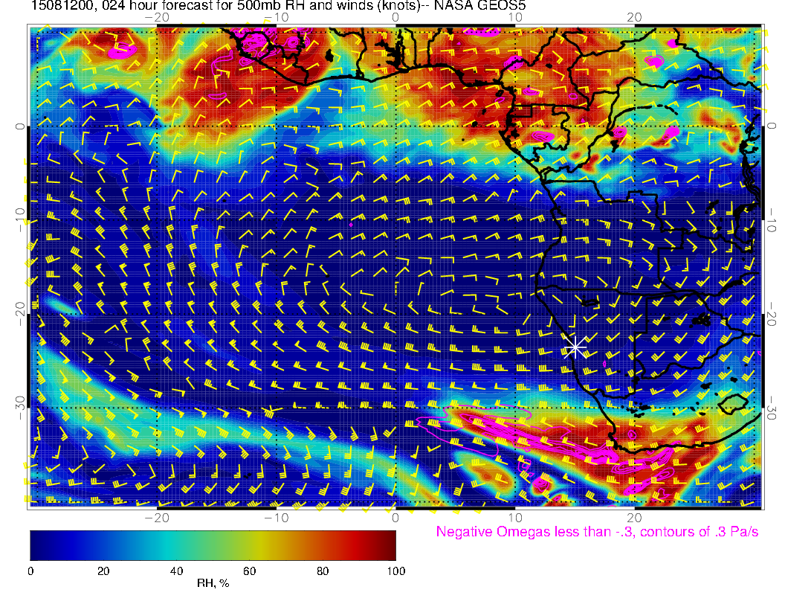
Task: Click the dark blue end of the RH colorbar
Action: tap(35, 545)
